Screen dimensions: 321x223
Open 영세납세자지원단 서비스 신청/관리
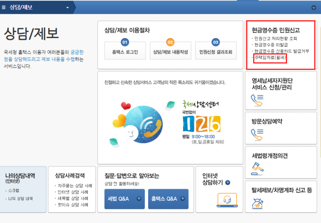[272, 84]
